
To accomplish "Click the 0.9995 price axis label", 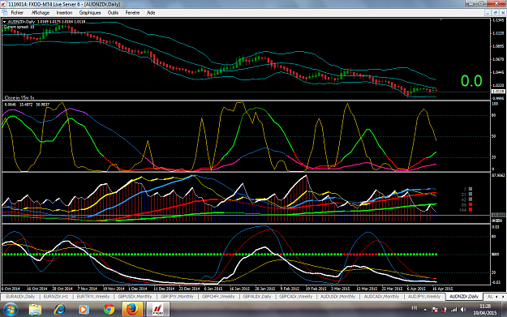I will tap(498, 99).
